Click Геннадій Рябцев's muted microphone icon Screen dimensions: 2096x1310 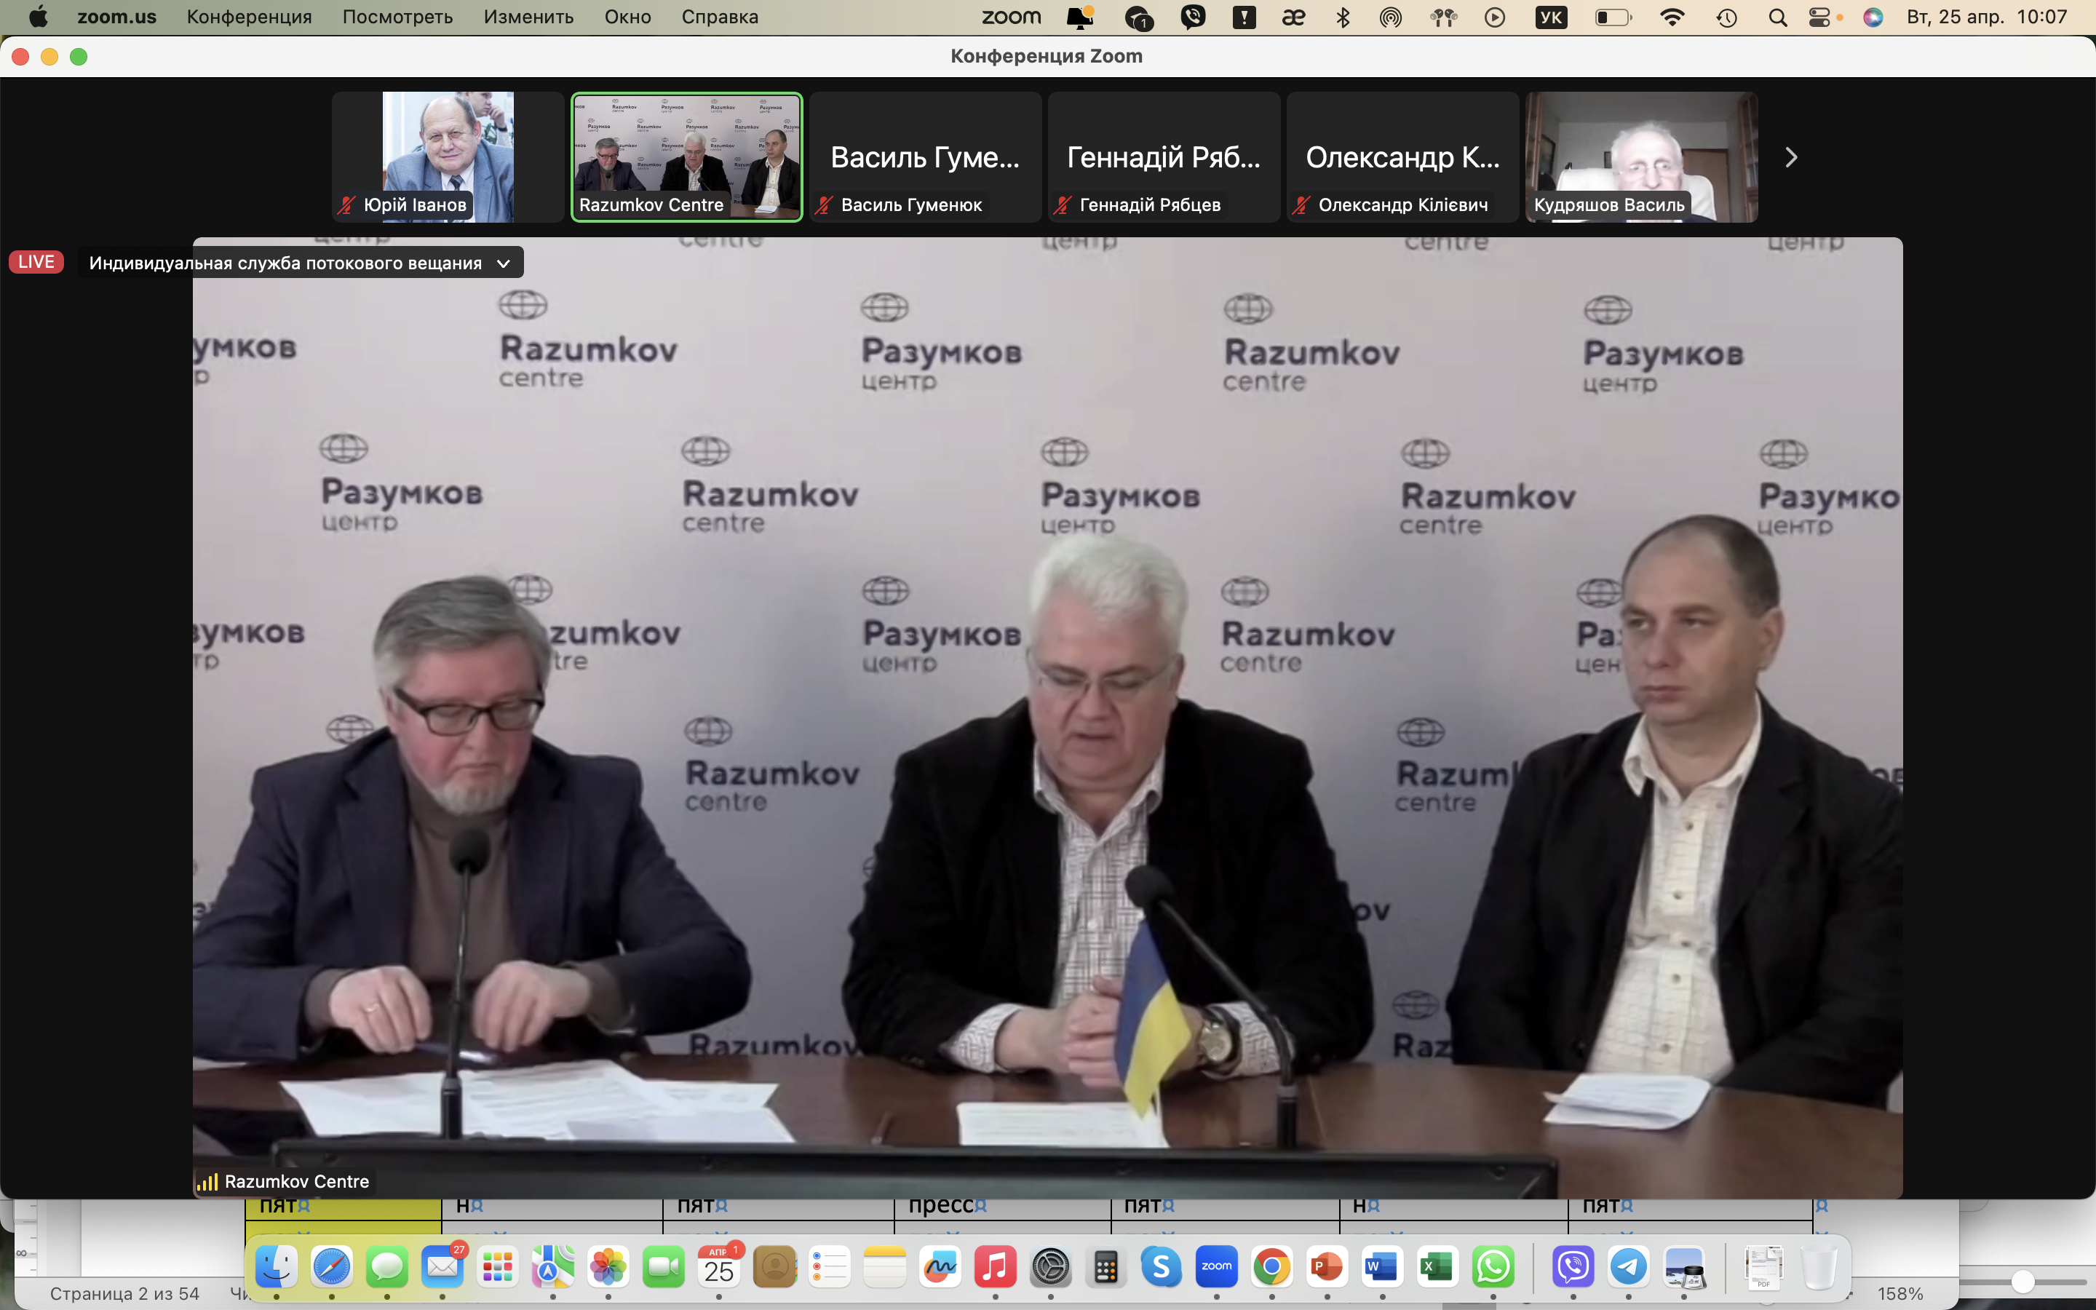click(1063, 205)
